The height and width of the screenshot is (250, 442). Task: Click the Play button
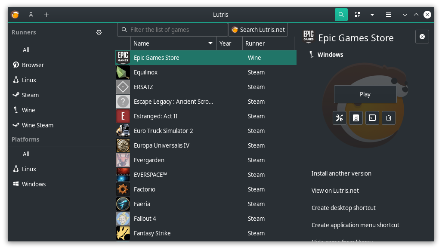(x=365, y=94)
